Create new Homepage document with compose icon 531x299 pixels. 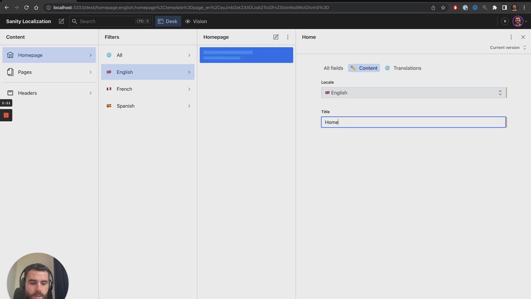pyautogui.click(x=276, y=37)
